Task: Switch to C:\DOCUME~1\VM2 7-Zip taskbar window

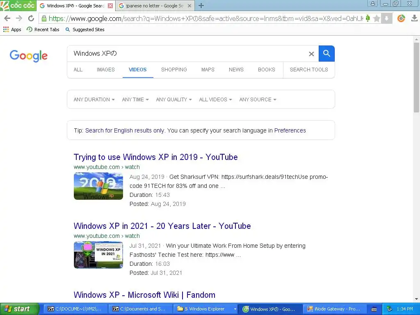Action: pyautogui.click(x=75, y=309)
